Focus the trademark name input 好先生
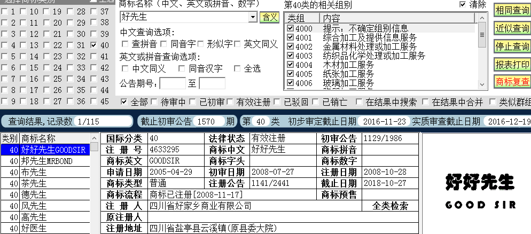Image resolution: width=531 pixels, height=234 pixels. 184,17
